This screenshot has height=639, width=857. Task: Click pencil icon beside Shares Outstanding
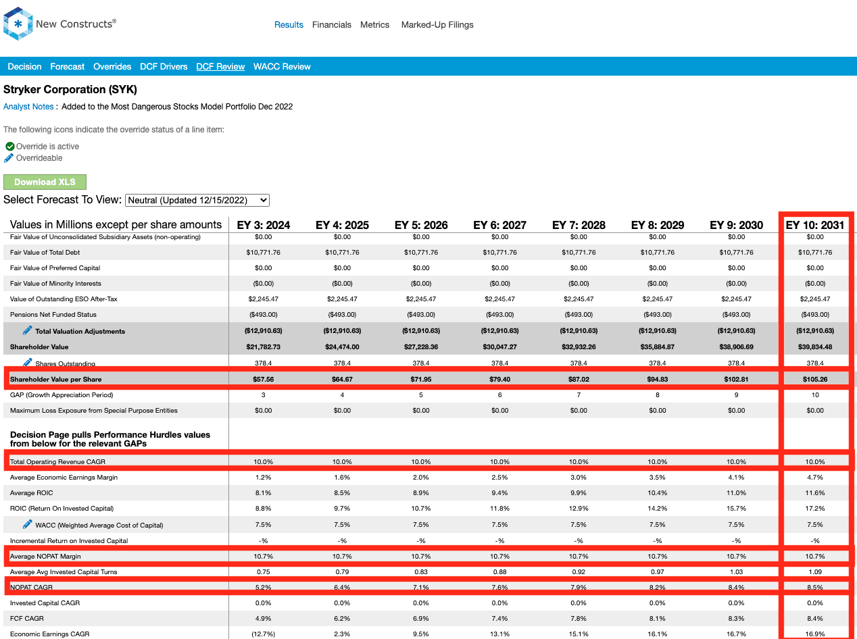(x=28, y=363)
